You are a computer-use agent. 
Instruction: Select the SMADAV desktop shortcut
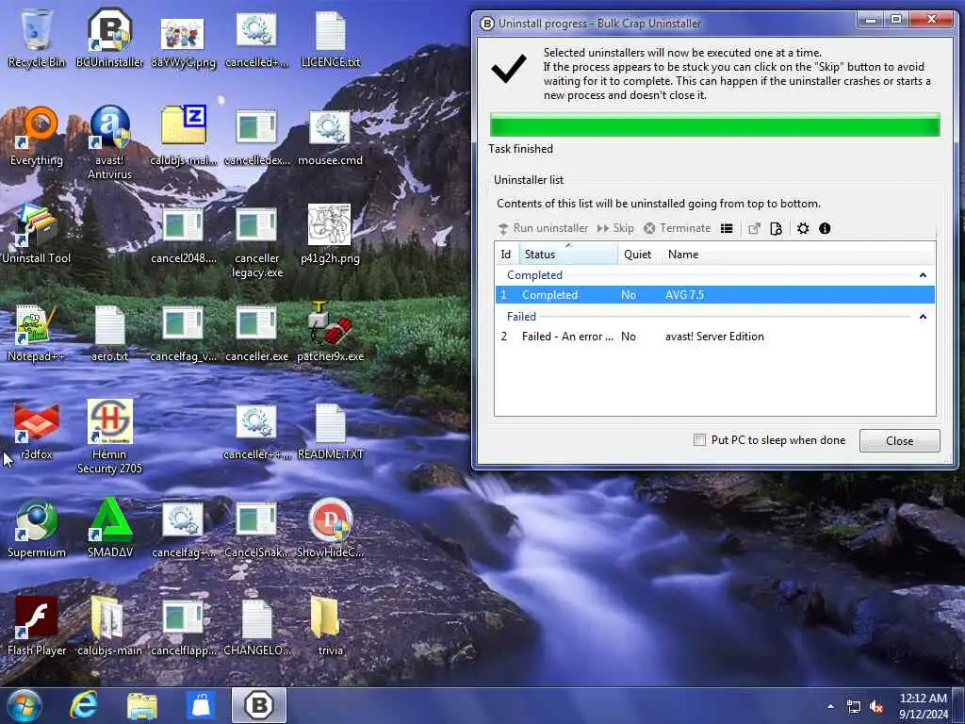point(109,530)
